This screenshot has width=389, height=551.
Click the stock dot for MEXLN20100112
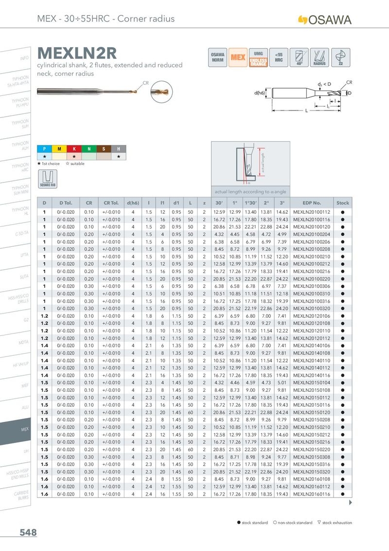click(x=343, y=212)
